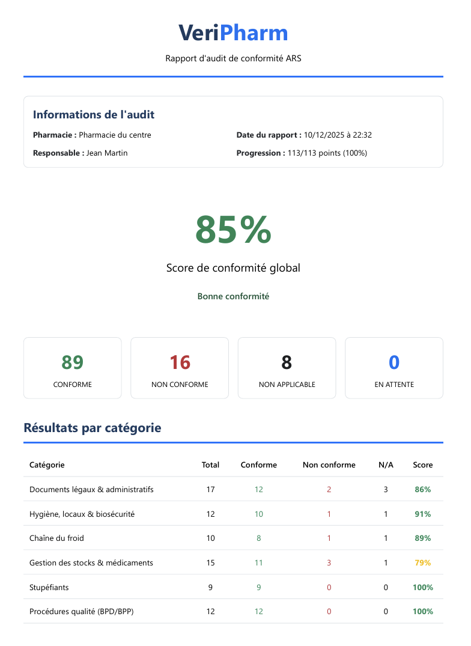Click the 100% score for Procédures qualité

click(x=423, y=612)
